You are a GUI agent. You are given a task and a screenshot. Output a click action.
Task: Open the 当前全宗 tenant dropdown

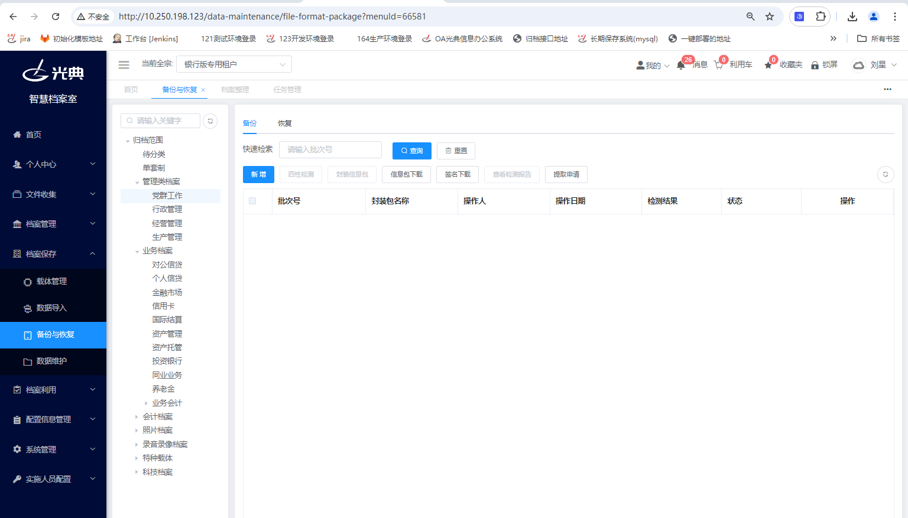click(234, 64)
